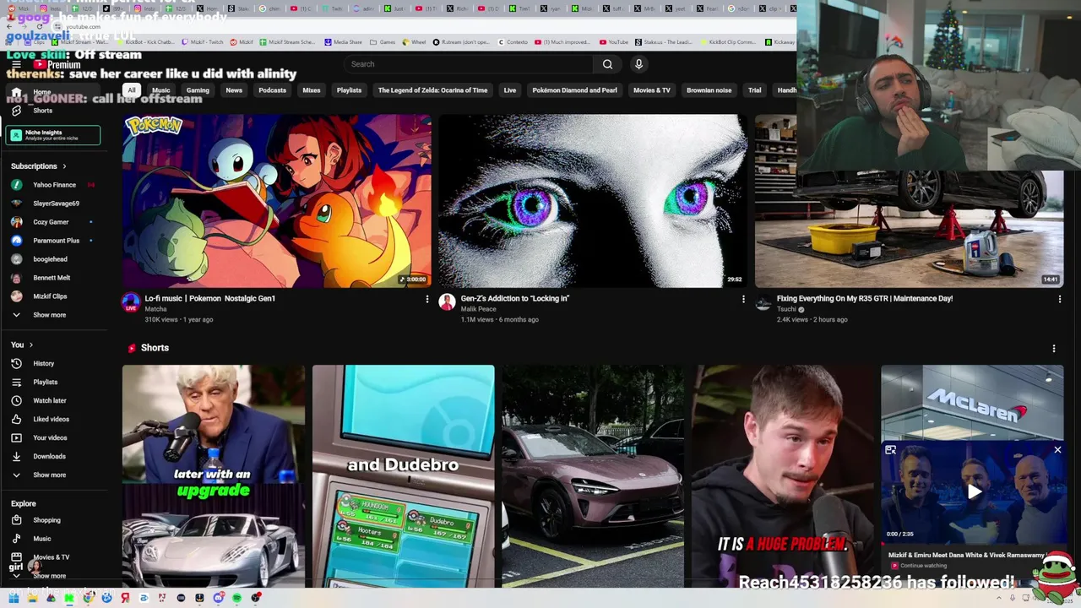
Task: Open the hamburger guide menu
Action: click(x=16, y=64)
